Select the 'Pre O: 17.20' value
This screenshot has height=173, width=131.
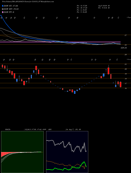pos(82,6)
